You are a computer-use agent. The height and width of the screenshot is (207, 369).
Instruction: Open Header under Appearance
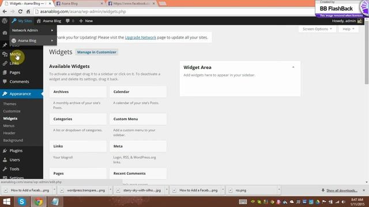[x=9, y=133]
